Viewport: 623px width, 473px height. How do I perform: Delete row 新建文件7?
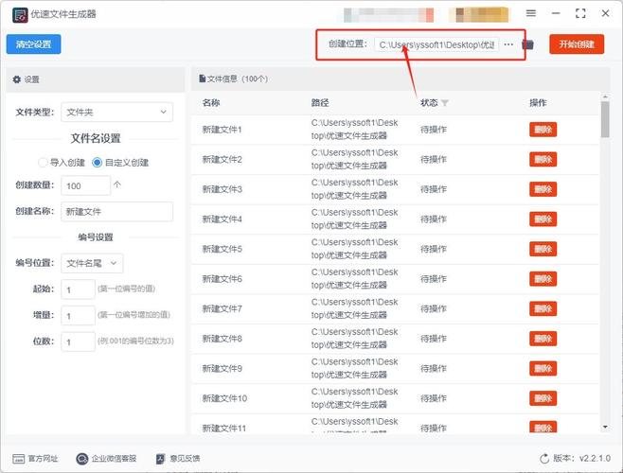pyautogui.click(x=543, y=308)
